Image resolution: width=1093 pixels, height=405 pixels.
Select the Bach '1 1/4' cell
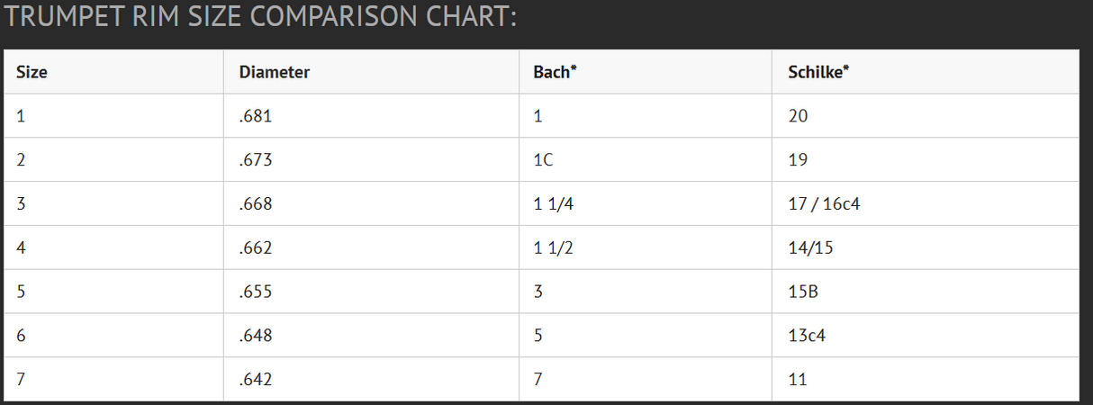pyautogui.click(x=554, y=204)
